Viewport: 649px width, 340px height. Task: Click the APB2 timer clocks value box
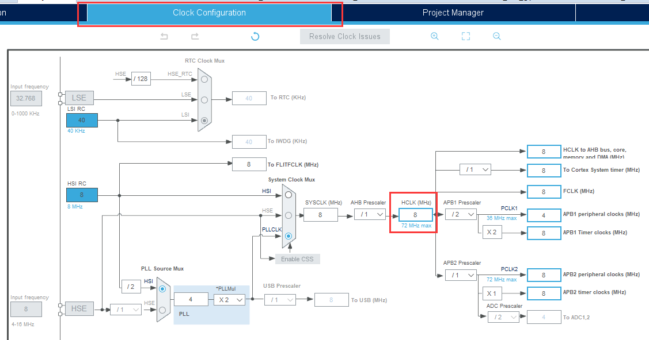coord(544,293)
